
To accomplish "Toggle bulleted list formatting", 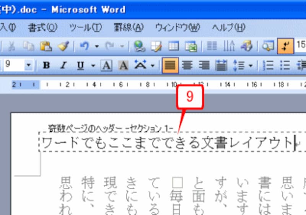I will (285, 65).
